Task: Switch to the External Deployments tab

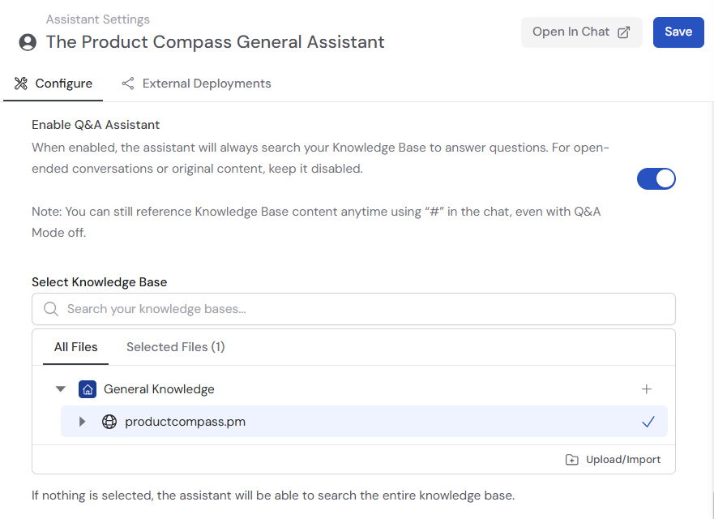Action: (206, 84)
